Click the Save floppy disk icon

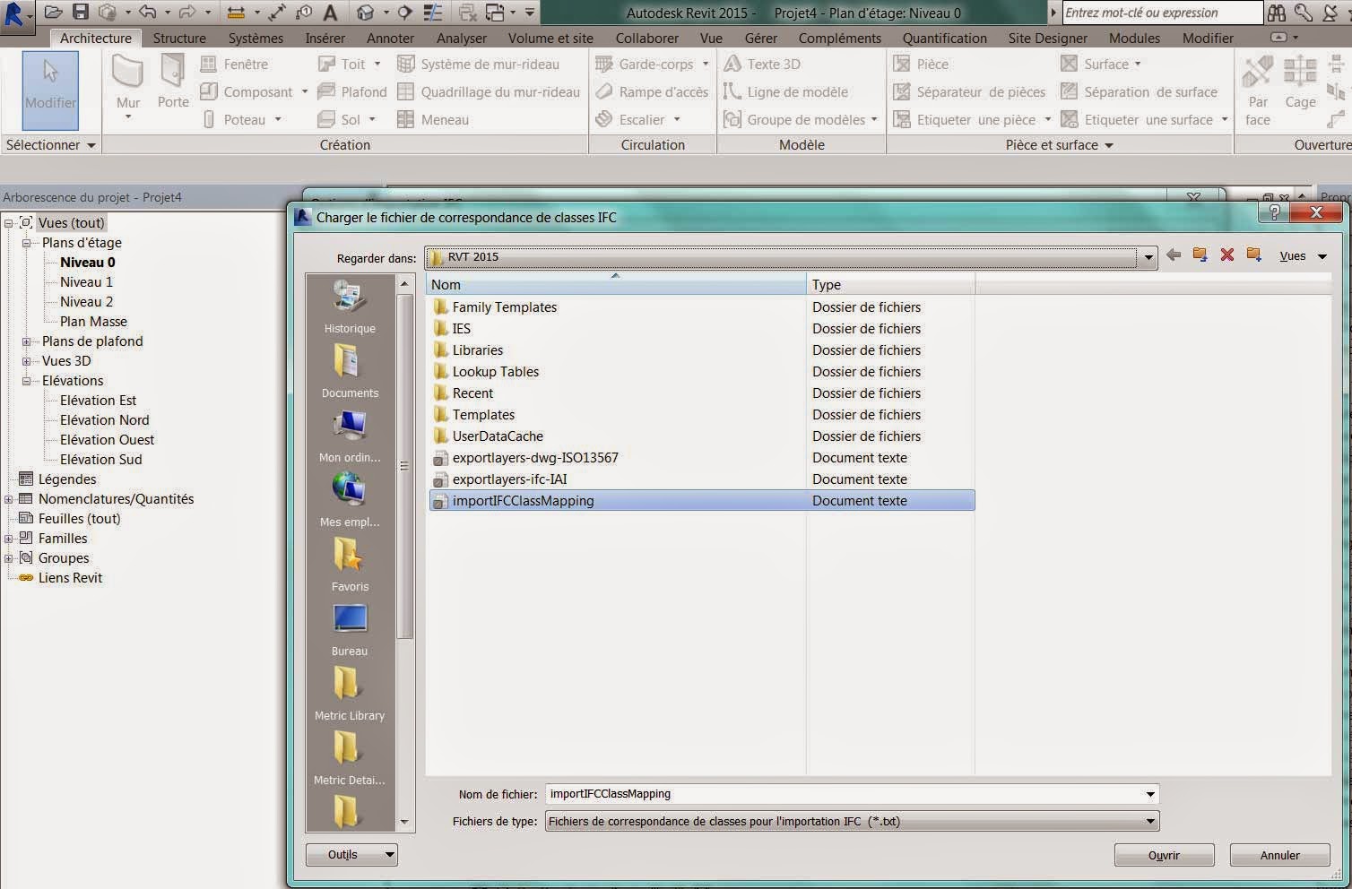point(81,13)
